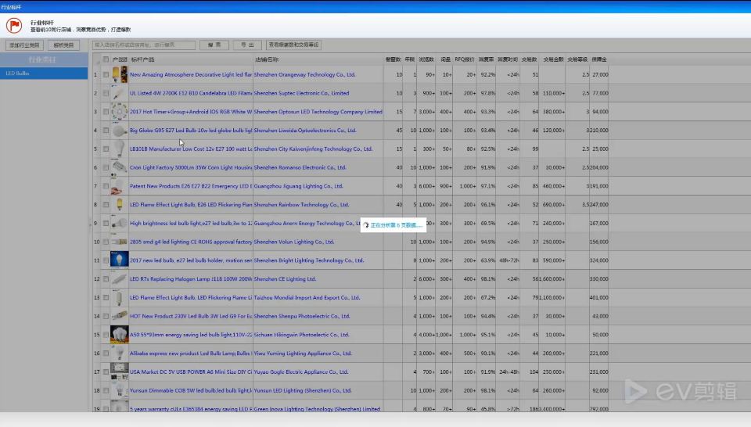Click the emergency LED thumbnail in row 7
The width and height of the screenshot is (751, 427).
pos(119,185)
